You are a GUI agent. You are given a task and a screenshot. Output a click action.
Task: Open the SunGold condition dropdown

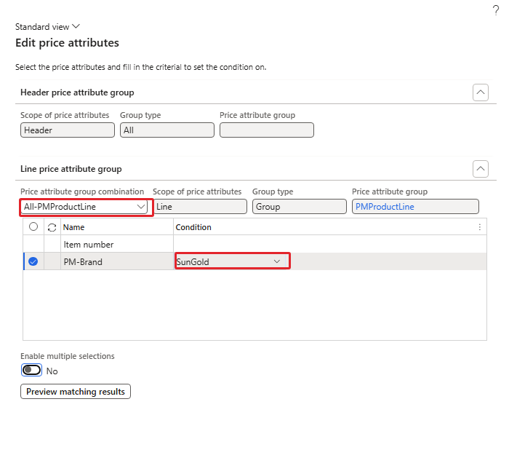point(277,261)
